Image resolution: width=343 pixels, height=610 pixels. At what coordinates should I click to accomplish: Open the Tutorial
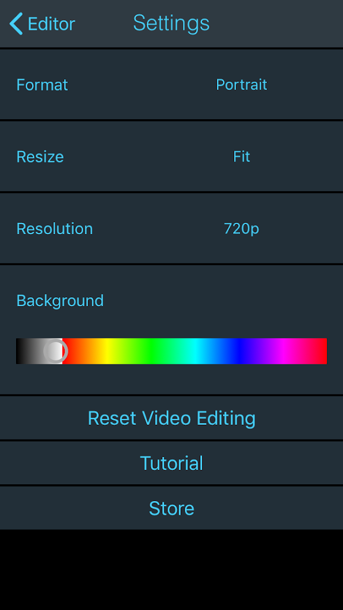[x=171, y=463]
